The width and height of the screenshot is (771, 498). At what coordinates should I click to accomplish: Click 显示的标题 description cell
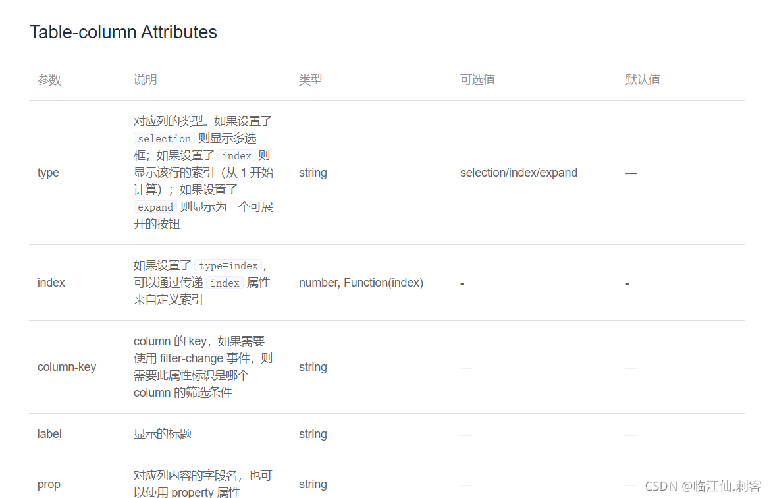(x=163, y=434)
